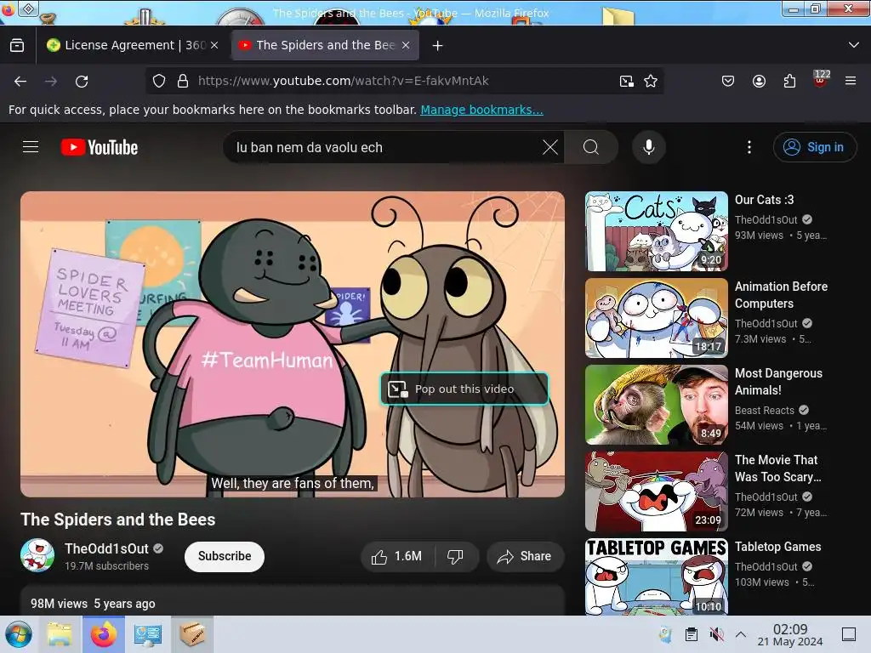This screenshot has height=653, width=871.
Task: Go back to the previous page
Action: 20,81
